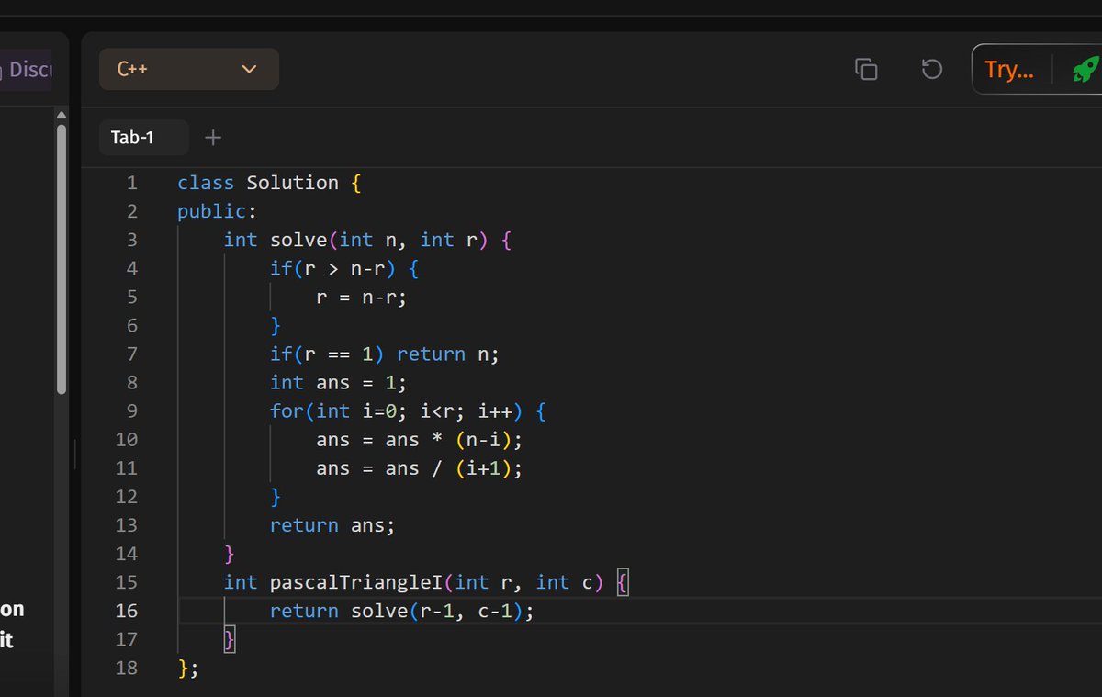
Task: Click the highlighted closing brace on line 17
Action: pos(230,639)
